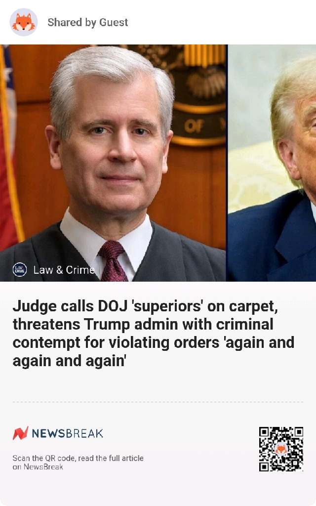This screenshot has height=506, width=316.
Task: Click the QR code's bottom-left finder square
Action: coord(264,466)
